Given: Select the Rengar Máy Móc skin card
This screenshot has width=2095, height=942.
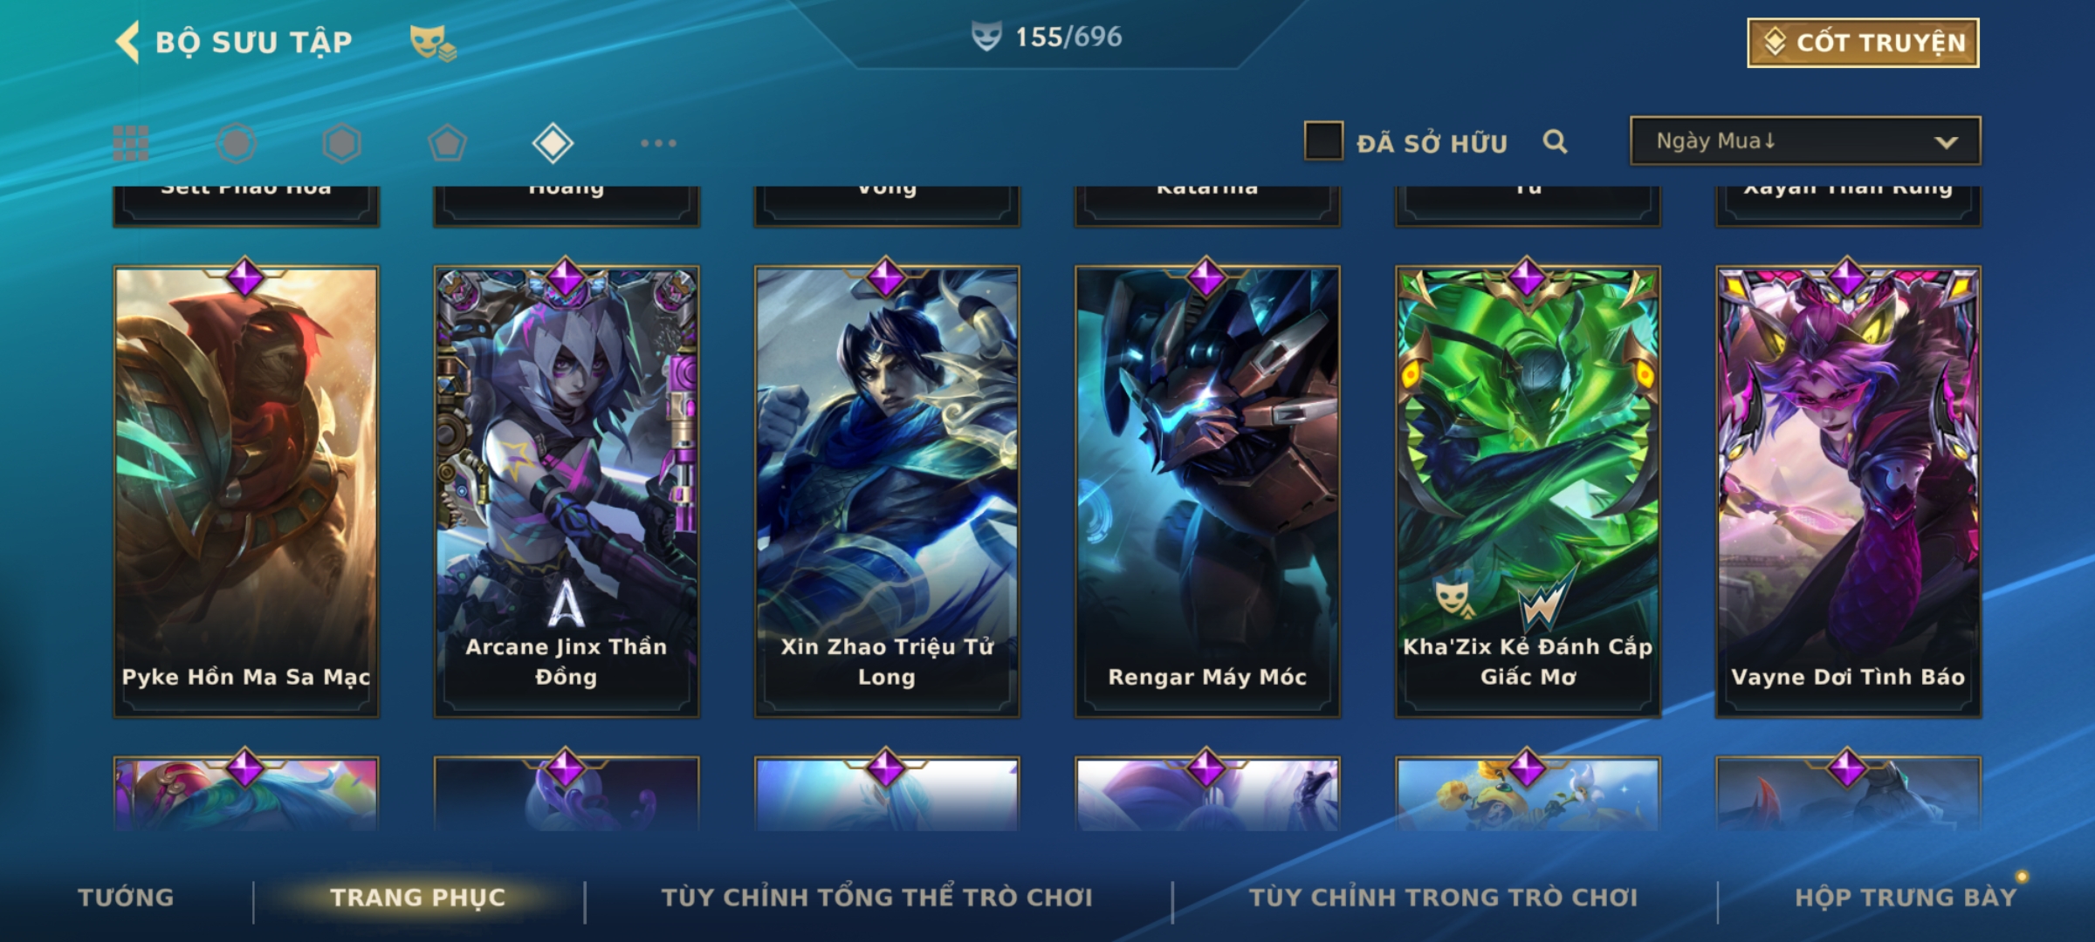Looking at the screenshot, I should (x=1207, y=491).
